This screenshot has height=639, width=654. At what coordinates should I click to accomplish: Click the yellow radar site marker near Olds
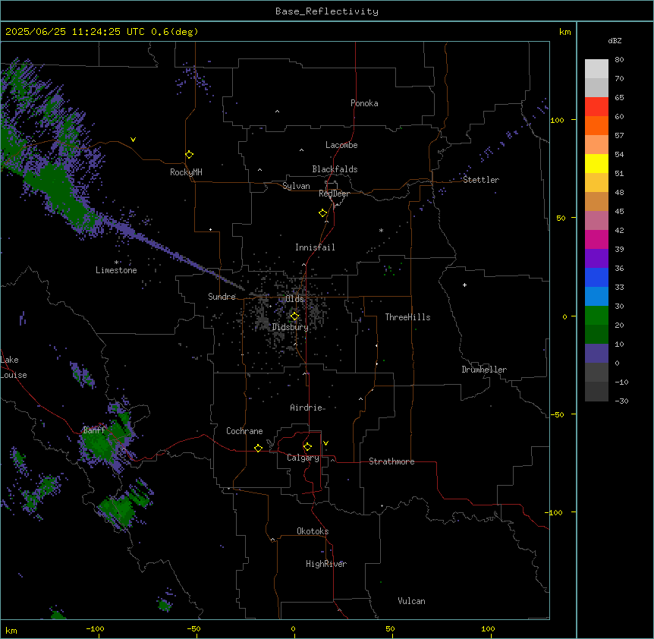coord(294,316)
